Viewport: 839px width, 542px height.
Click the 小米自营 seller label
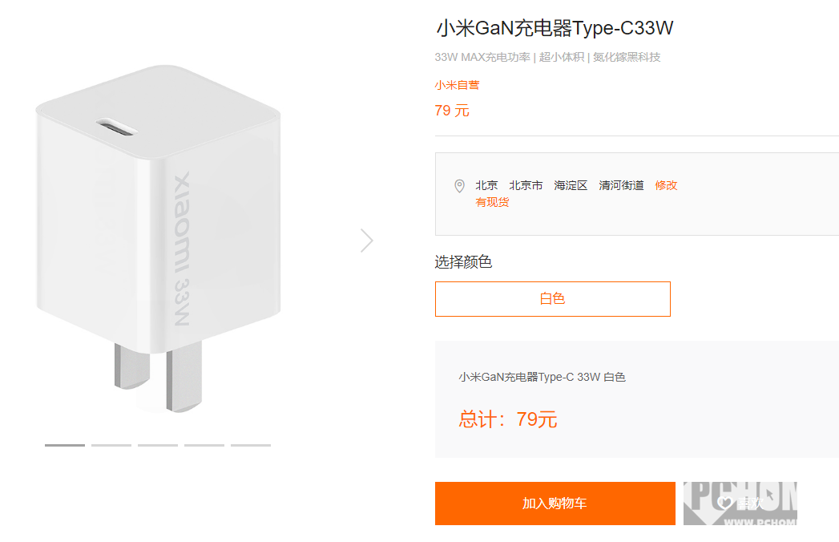457,85
